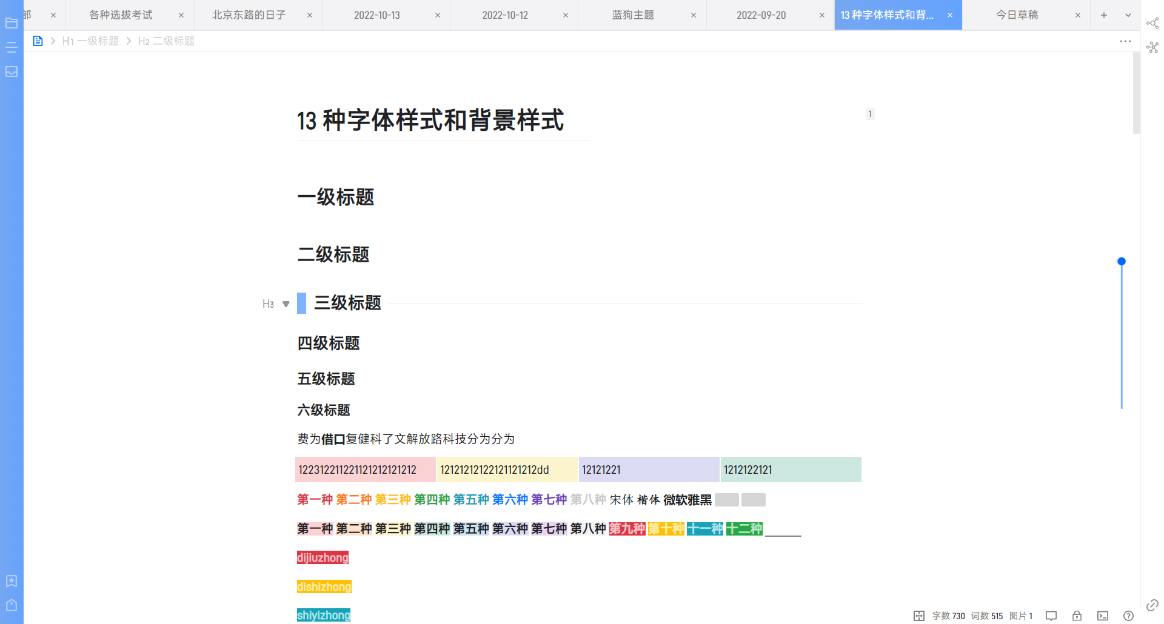The height and width of the screenshot is (624, 1164).
Task: Open the graph view panel icon
Action: (1152, 23)
